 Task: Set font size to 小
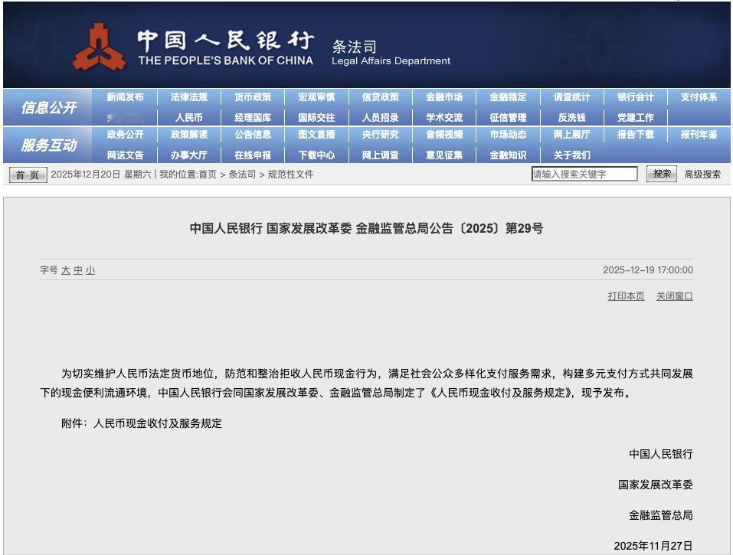tap(89, 270)
